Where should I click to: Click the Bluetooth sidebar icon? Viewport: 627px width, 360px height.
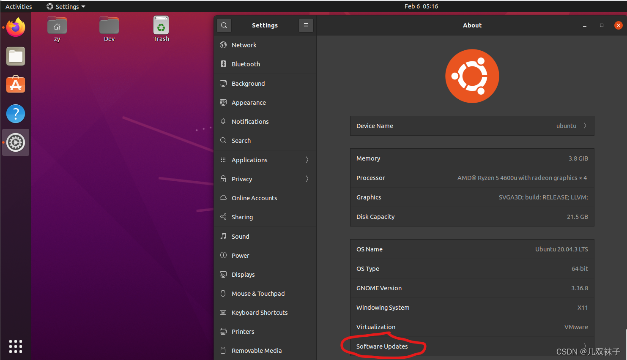point(223,64)
